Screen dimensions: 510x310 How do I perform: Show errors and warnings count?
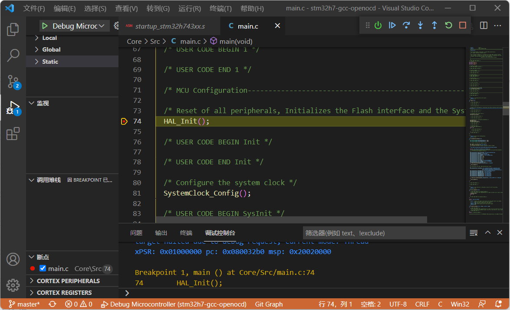click(79, 304)
